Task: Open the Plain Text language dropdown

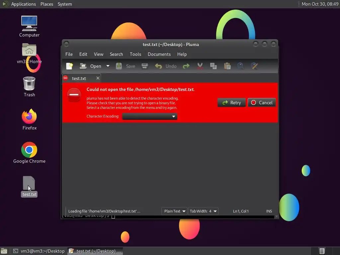Action: 174,211
